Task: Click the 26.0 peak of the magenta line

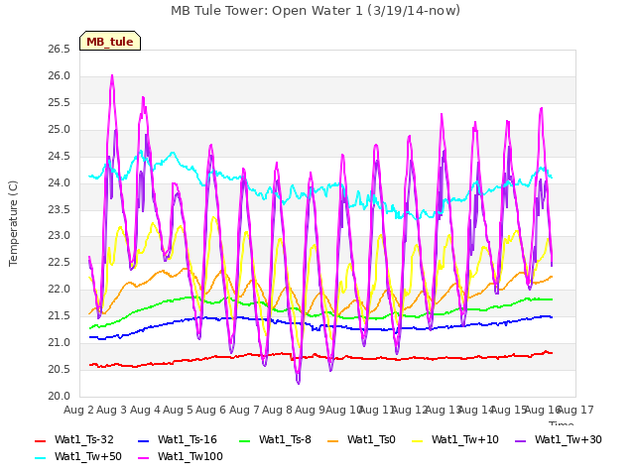Action: click(x=112, y=76)
